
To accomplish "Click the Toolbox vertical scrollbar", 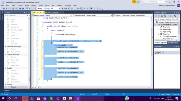I will [x=29, y=79].
